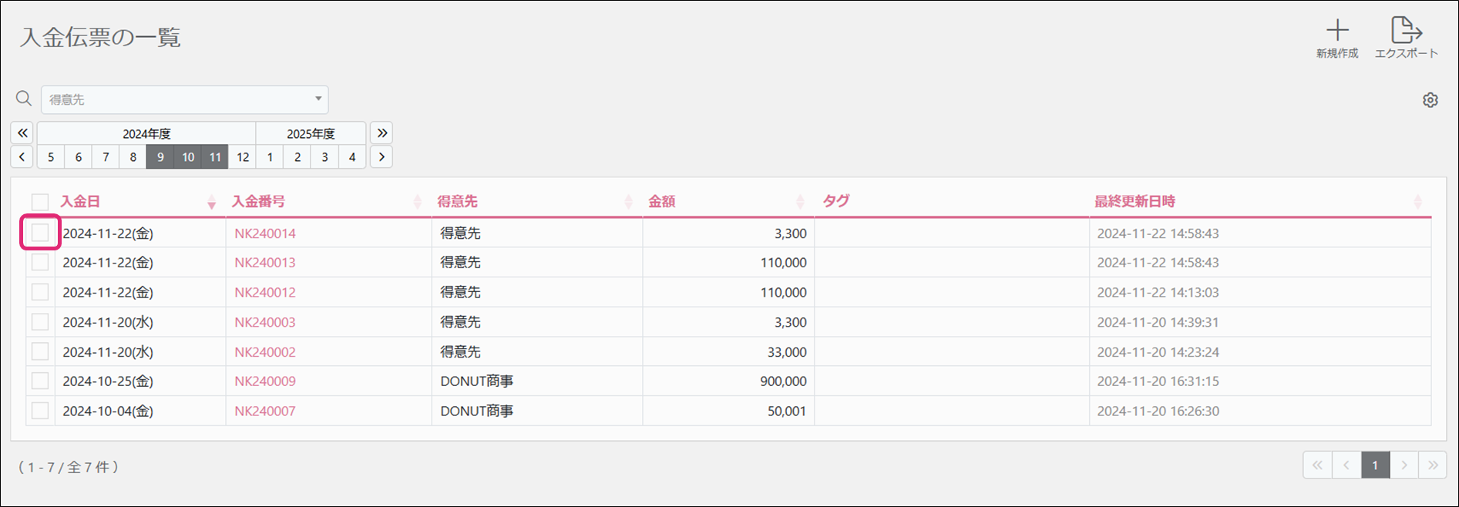Jump back a year with double-left arrow

pyautogui.click(x=22, y=133)
